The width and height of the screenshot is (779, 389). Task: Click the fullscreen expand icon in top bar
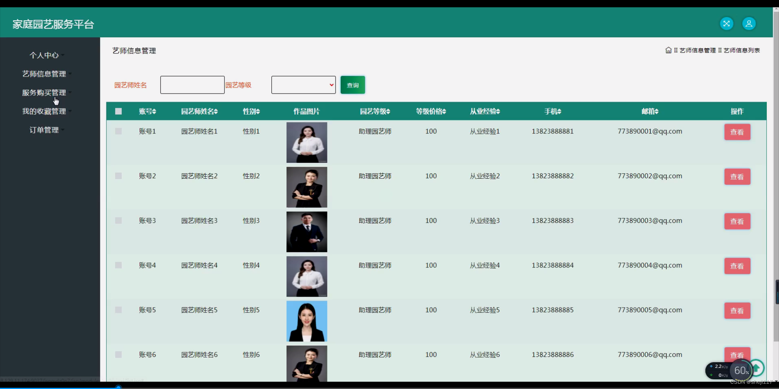click(x=726, y=23)
